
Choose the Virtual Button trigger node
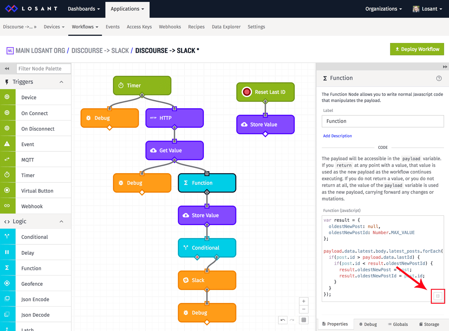click(x=36, y=191)
